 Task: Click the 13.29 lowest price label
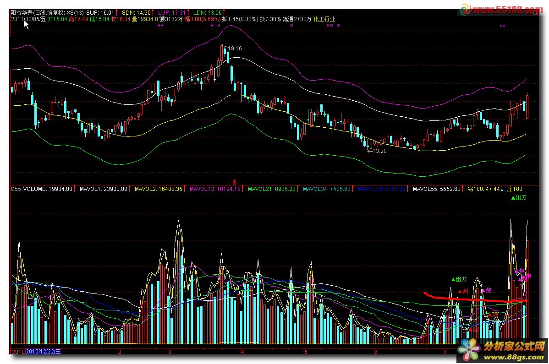tap(380, 151)
